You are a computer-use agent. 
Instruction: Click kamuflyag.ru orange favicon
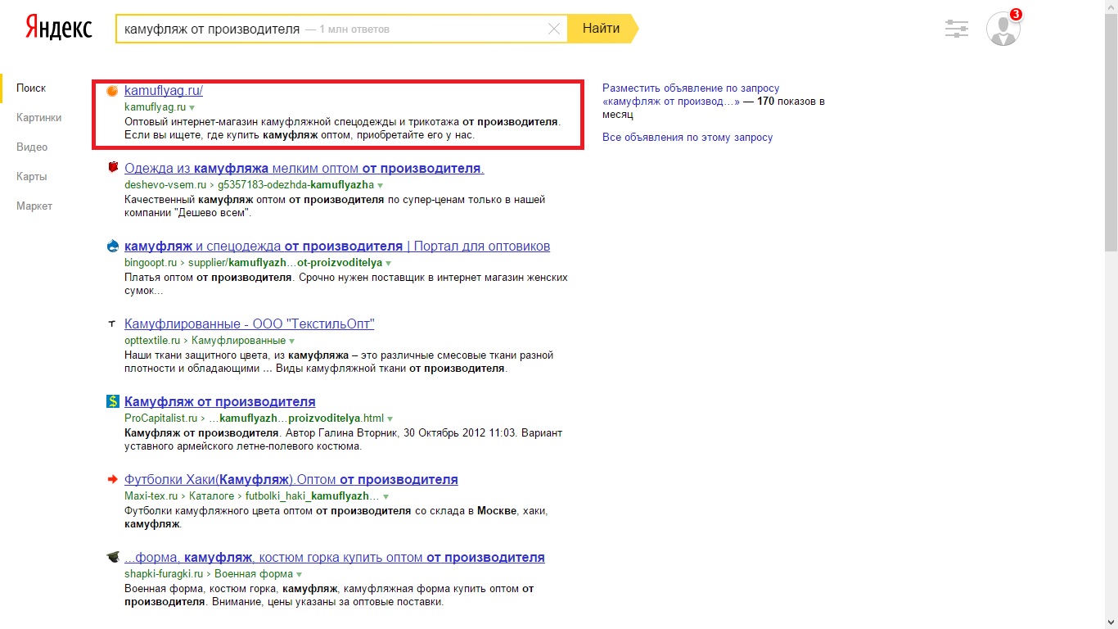pos(113,91)
